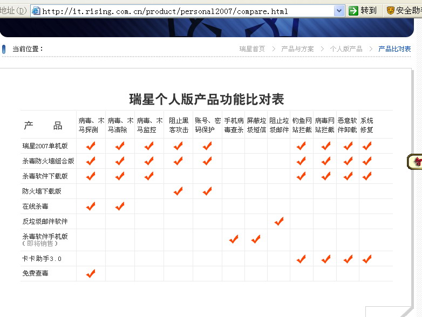Open the 个人版产品 breadcrumb link

tap(346, 49)
